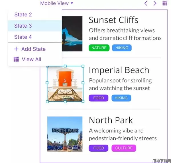Click the pink CULTURE tag
Viewport: 171px width, 163px height.
(x=124, y=148)
